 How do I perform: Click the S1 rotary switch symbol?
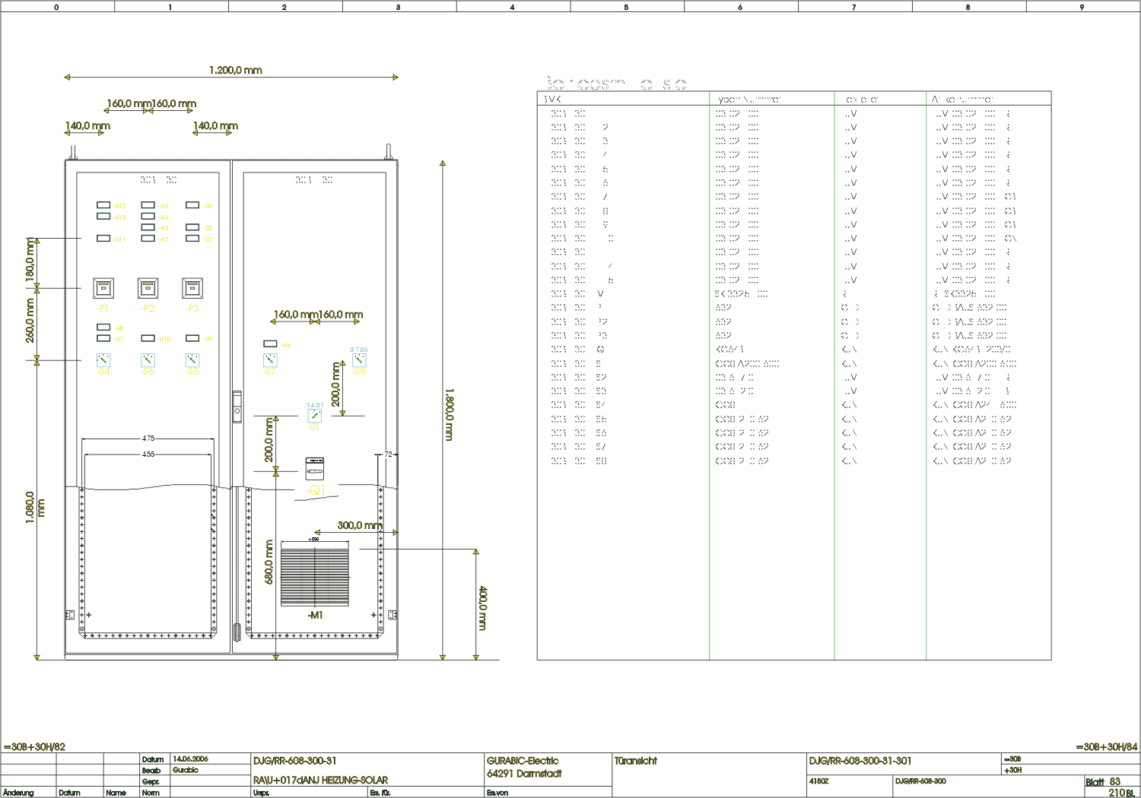point(314,416)
